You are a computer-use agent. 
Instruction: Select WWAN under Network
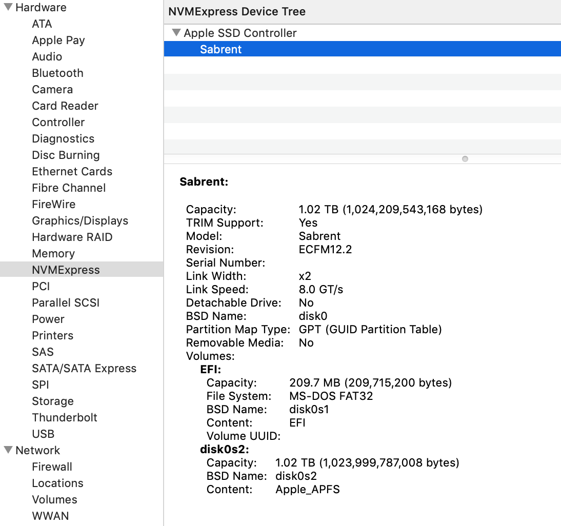[50, 516]
